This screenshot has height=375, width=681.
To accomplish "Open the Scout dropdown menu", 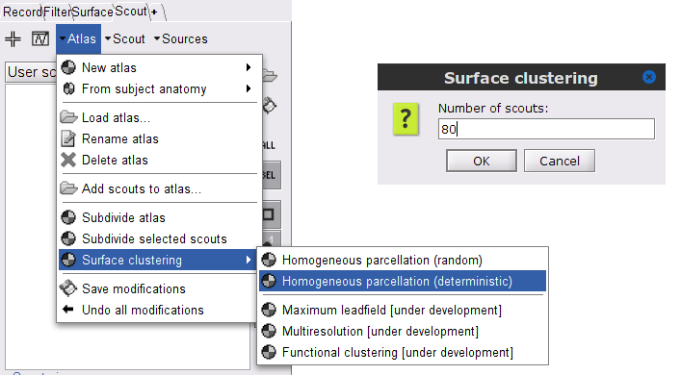I will coord(125,39).
